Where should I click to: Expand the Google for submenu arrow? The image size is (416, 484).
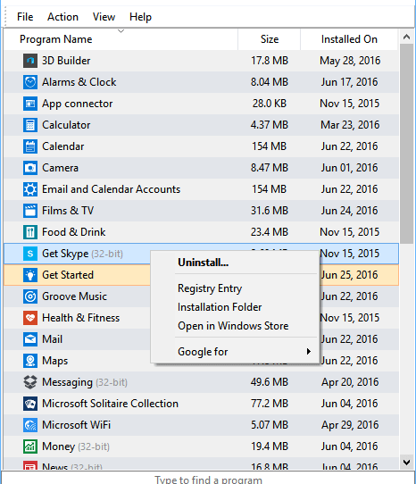308,352
